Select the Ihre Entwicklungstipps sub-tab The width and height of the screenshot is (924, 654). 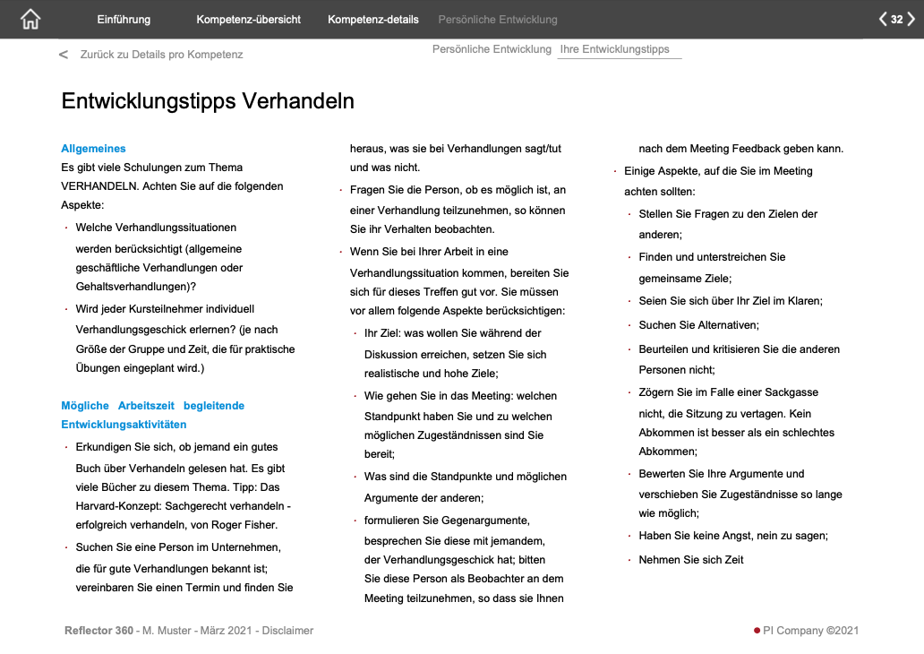coord(619,49)
